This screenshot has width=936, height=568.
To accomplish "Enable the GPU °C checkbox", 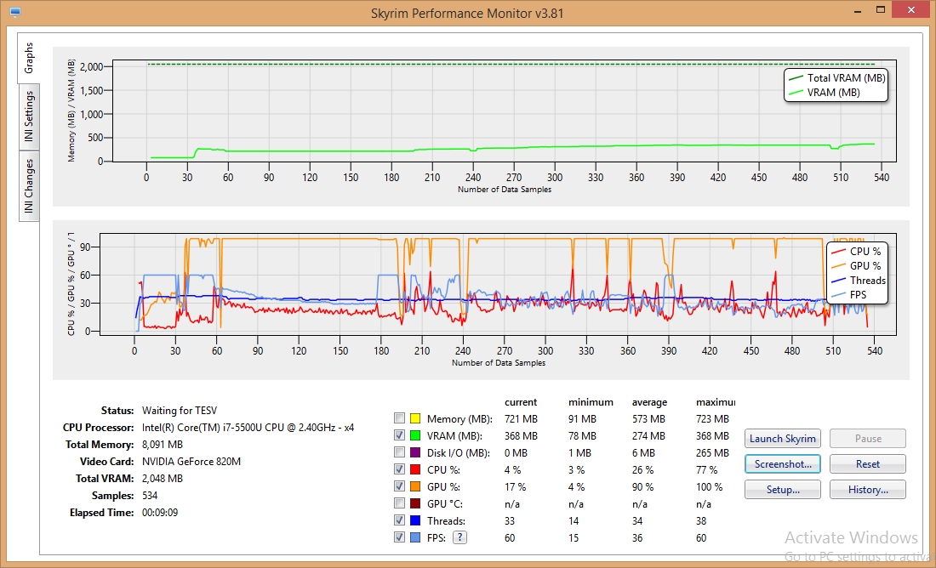I will pyautogui.click(x=398, y=503).
